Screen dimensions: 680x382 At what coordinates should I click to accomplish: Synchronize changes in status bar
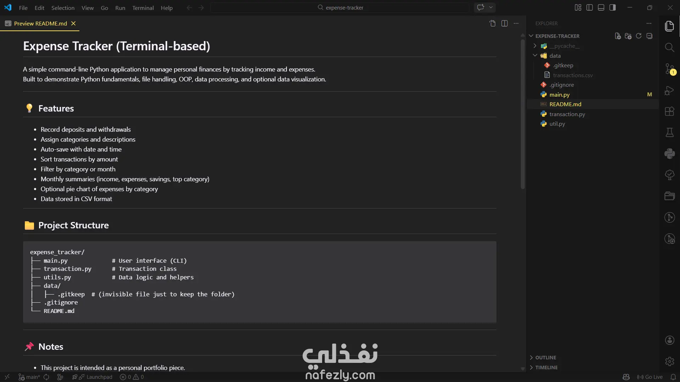tap(46, 377)
